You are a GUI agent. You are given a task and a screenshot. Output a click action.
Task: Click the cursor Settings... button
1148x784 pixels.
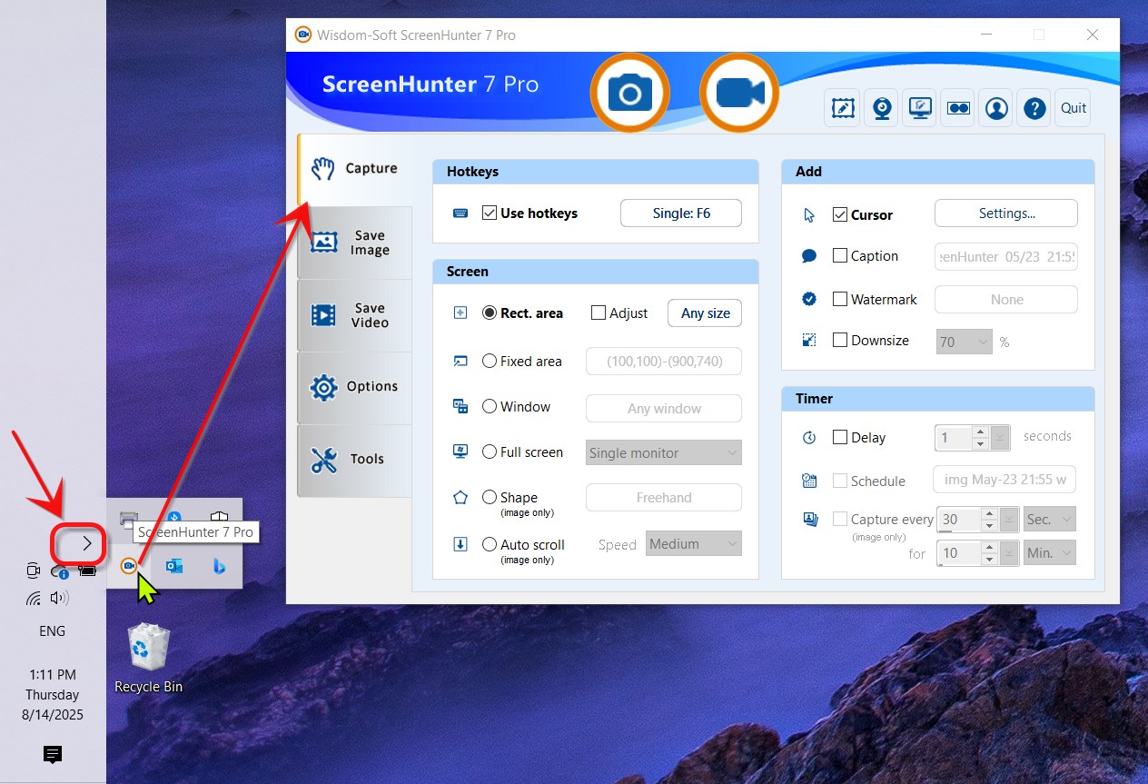(1005, 213)
